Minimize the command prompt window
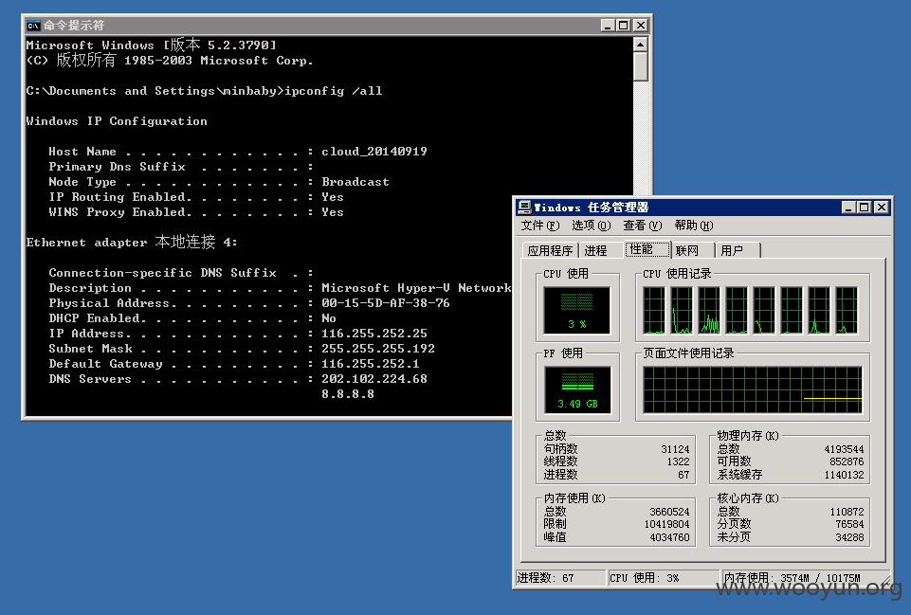 point(608,26)
